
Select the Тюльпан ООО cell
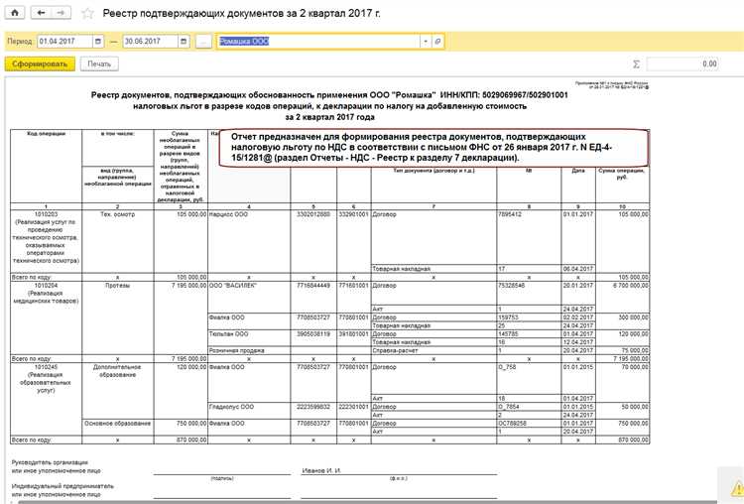(x=249, y=338)
